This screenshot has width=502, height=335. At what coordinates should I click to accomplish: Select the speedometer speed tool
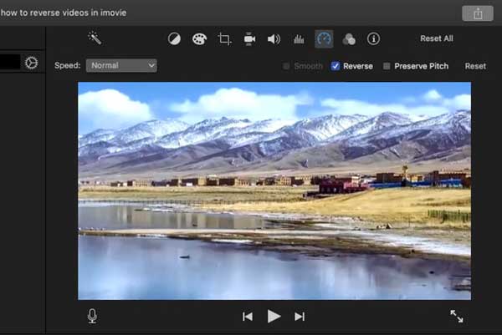pos(324,39)
